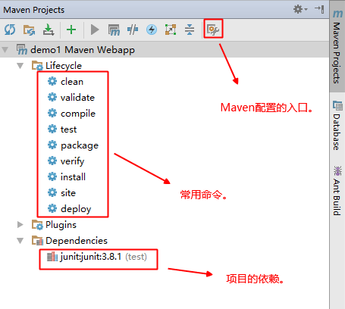Expand the Plugins node
This screenshot has height=309, width=345.
20,225
